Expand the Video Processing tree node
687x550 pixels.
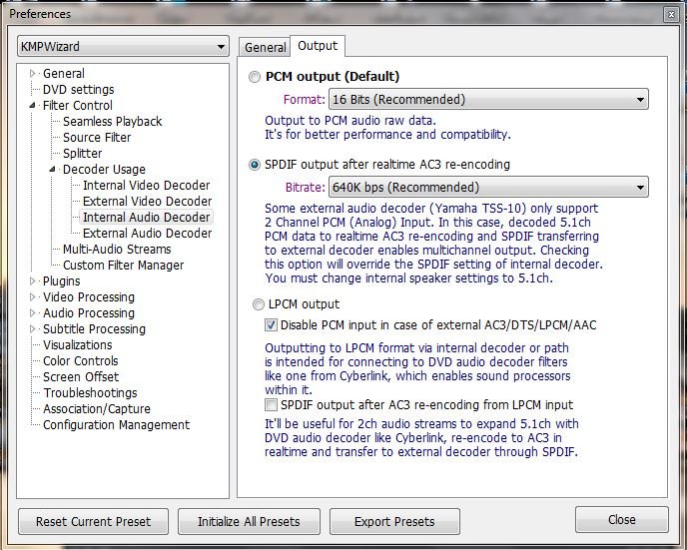33,297
